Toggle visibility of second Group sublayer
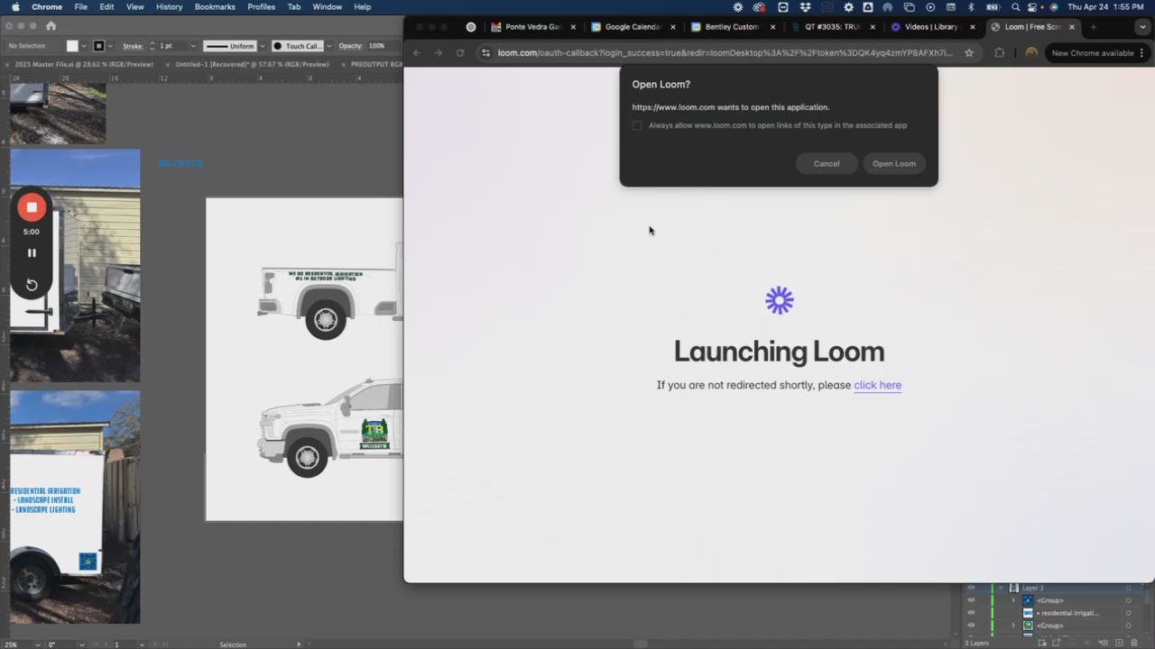Image resolution: width=1155 pixels, height=649 pixels. pos(971,626)
